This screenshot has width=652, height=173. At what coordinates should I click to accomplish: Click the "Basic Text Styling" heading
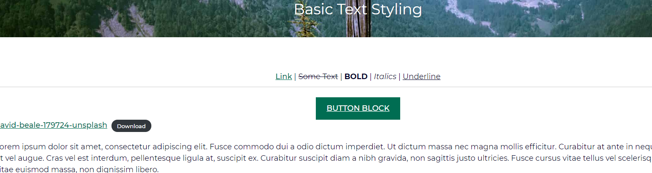358,9
